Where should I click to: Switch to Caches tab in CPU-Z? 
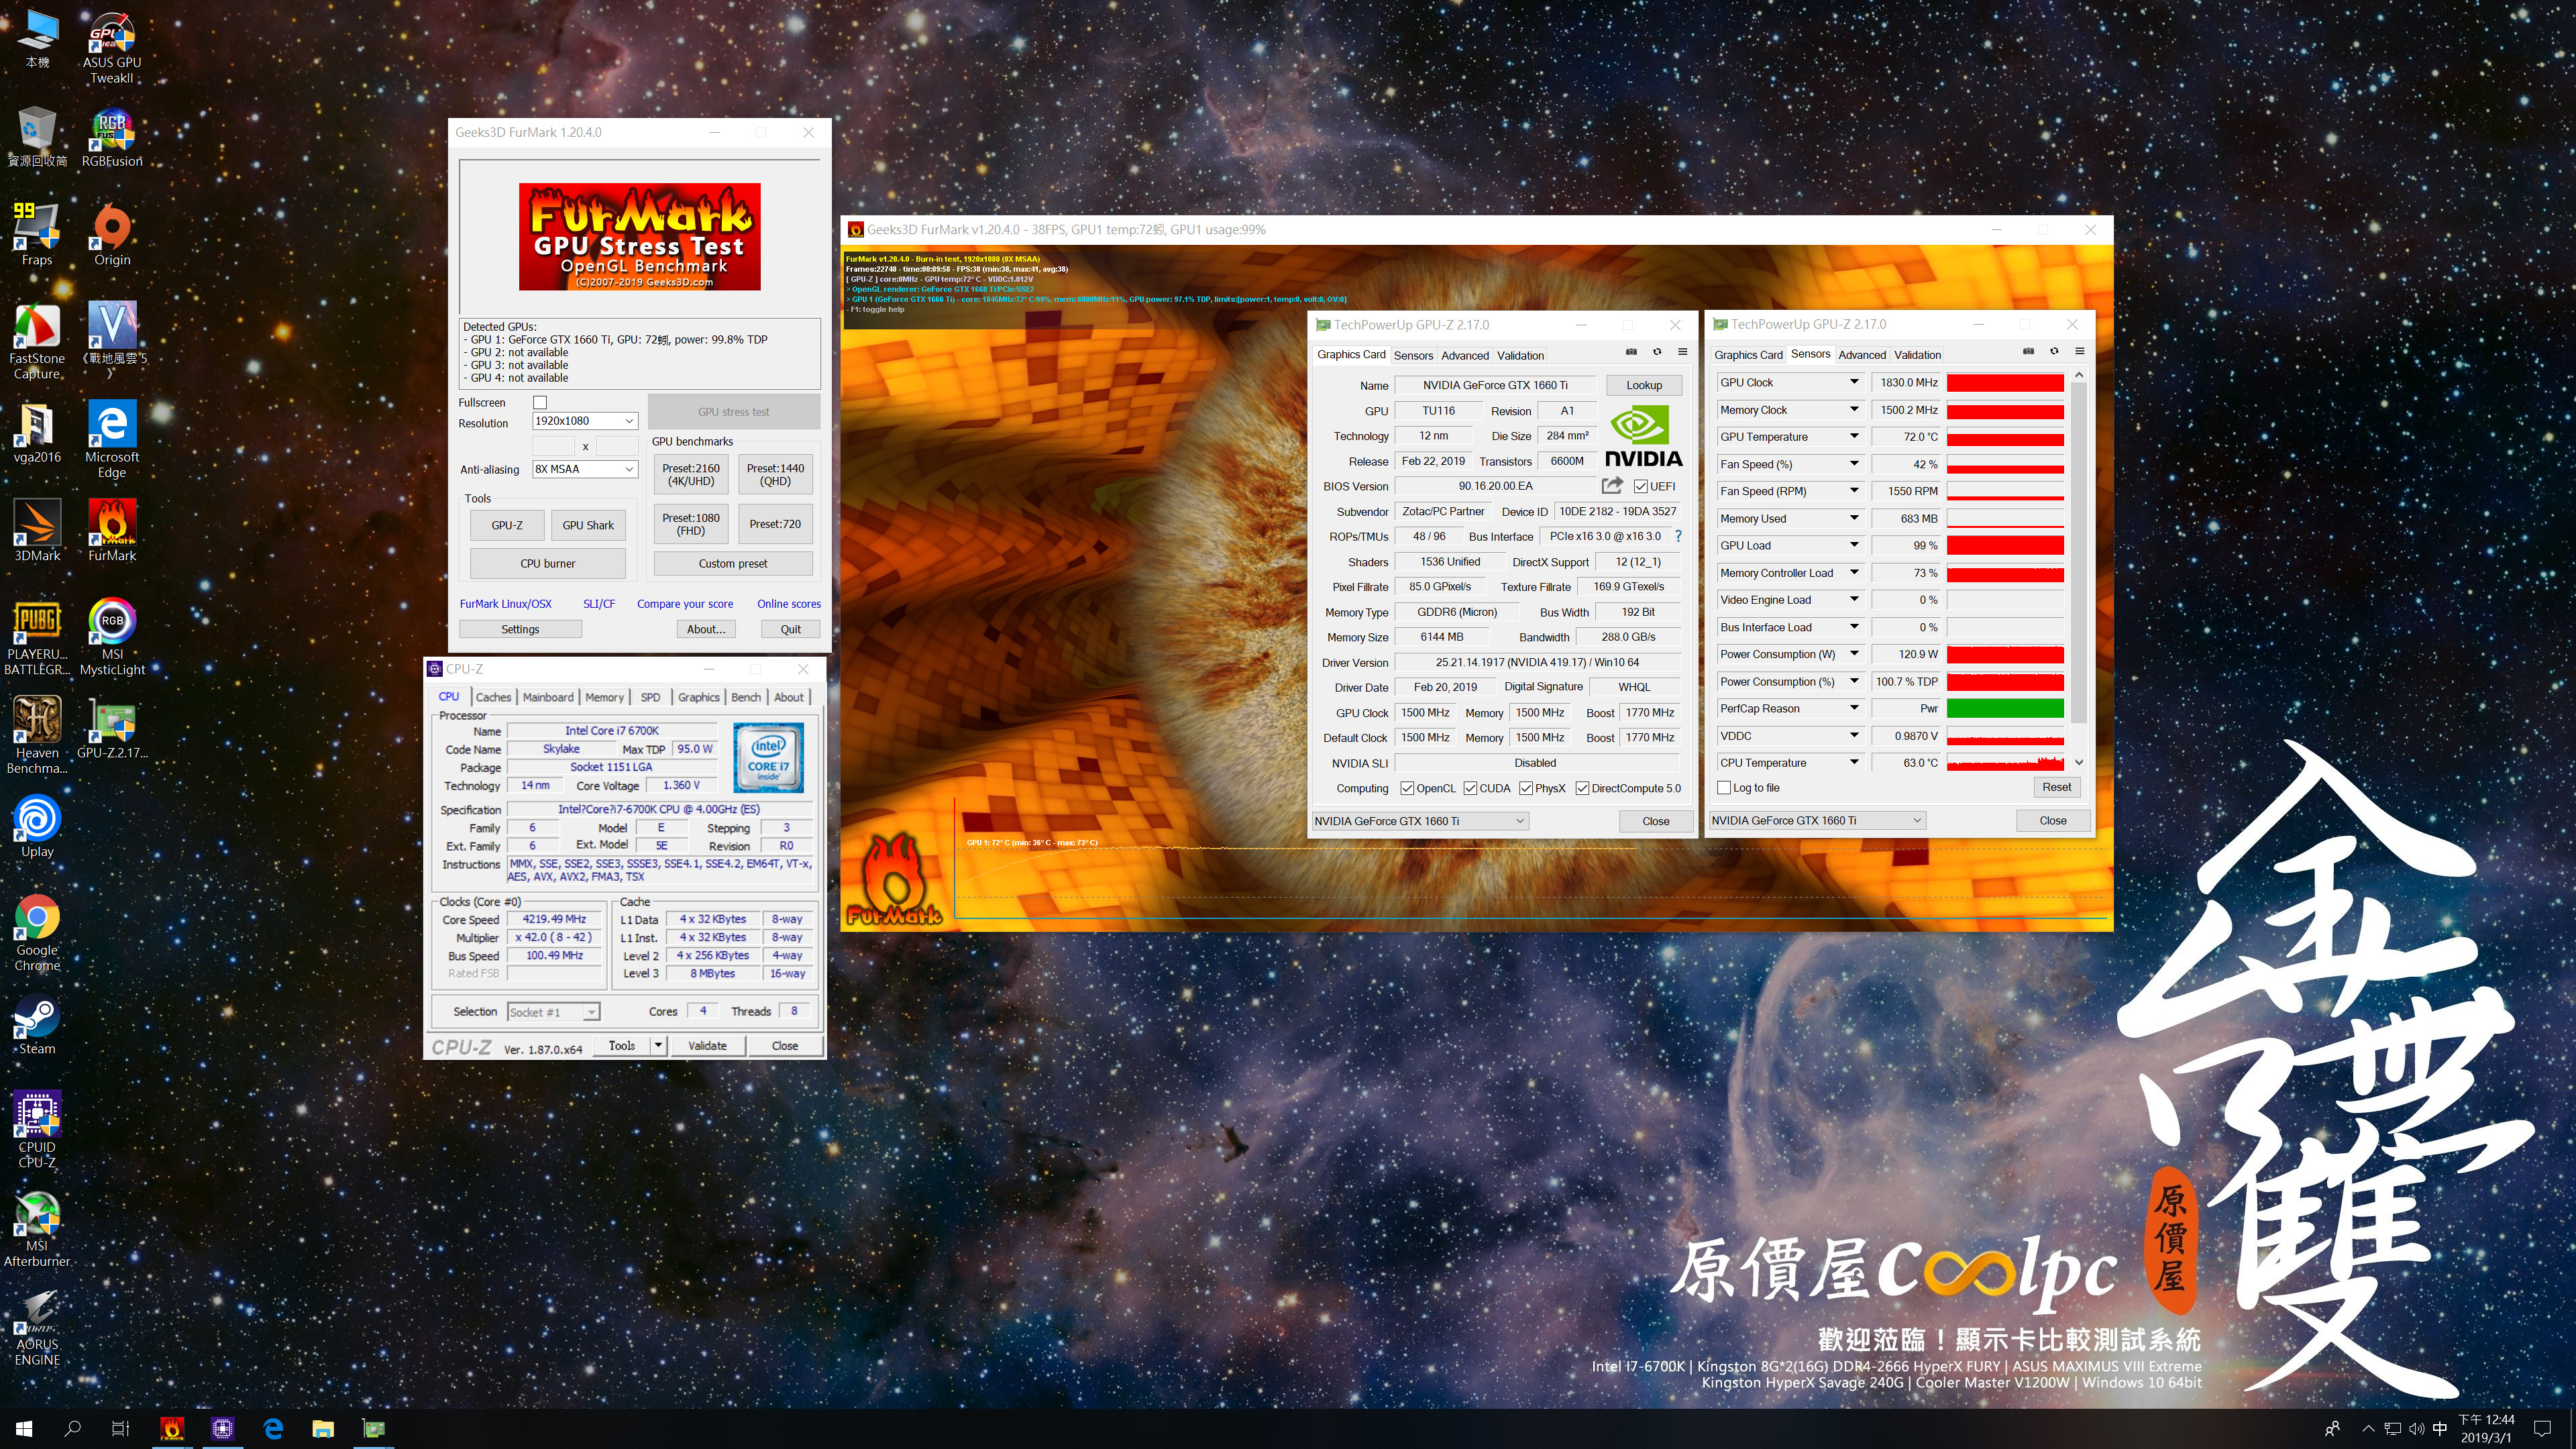(x=493, y=697)
